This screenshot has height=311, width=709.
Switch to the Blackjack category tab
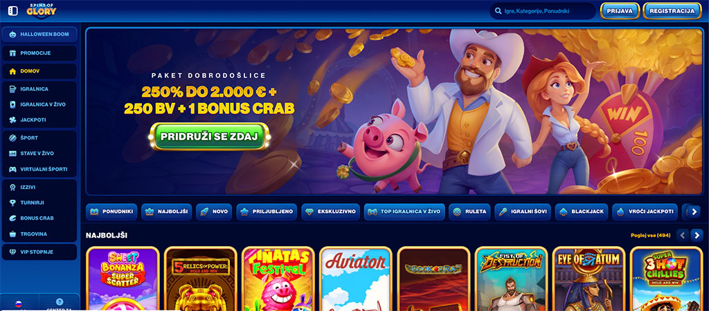(581, 211)
